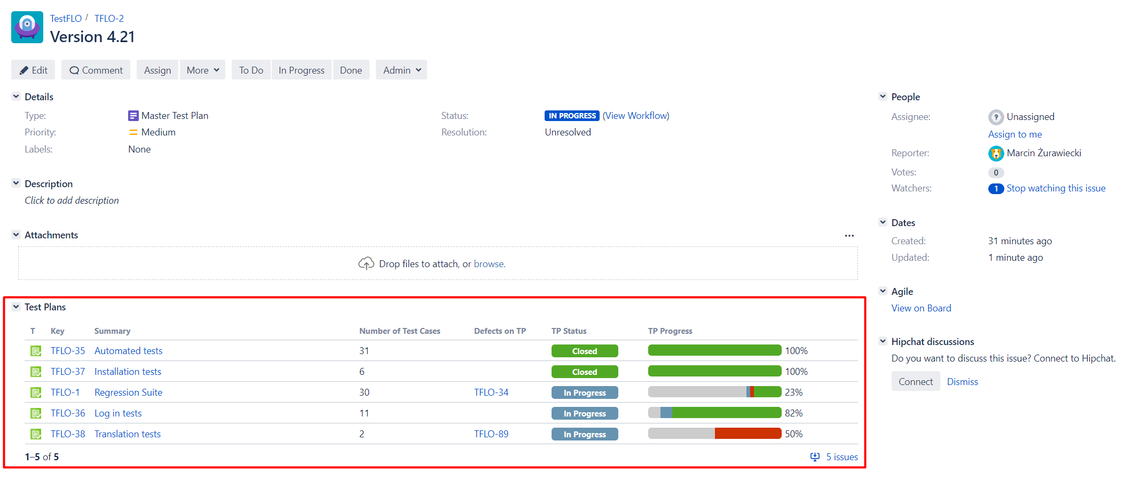Image resolution: width=1125 pixels, height=481 pixels.
Task: Click the Test Plan icon beside TFLO-35
Action: pyautogui.click(x=35, y=350)
